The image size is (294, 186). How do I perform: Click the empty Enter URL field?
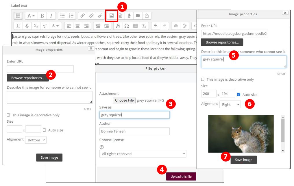point(40,69)
